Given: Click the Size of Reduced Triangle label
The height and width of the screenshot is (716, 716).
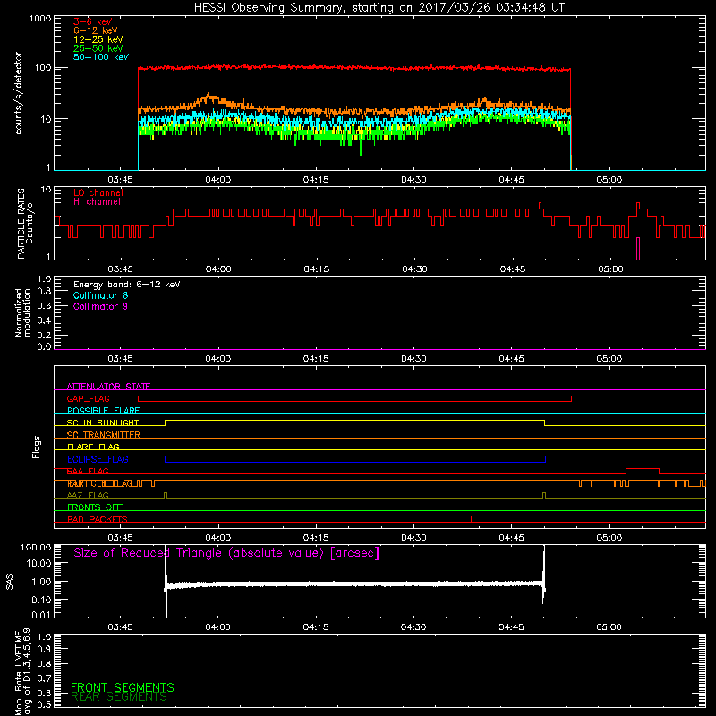Looking at the screenshot, I should [x=226, y=553].
